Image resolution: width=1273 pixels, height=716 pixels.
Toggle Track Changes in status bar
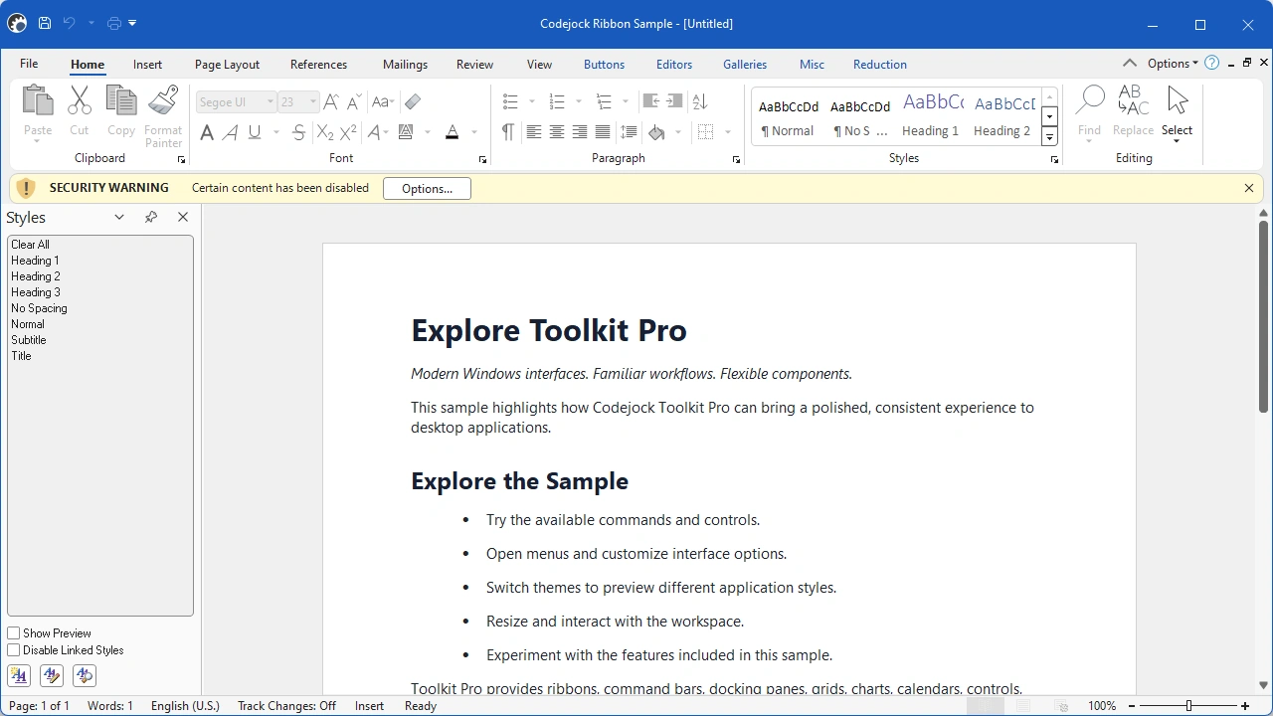tap(286, 706)
